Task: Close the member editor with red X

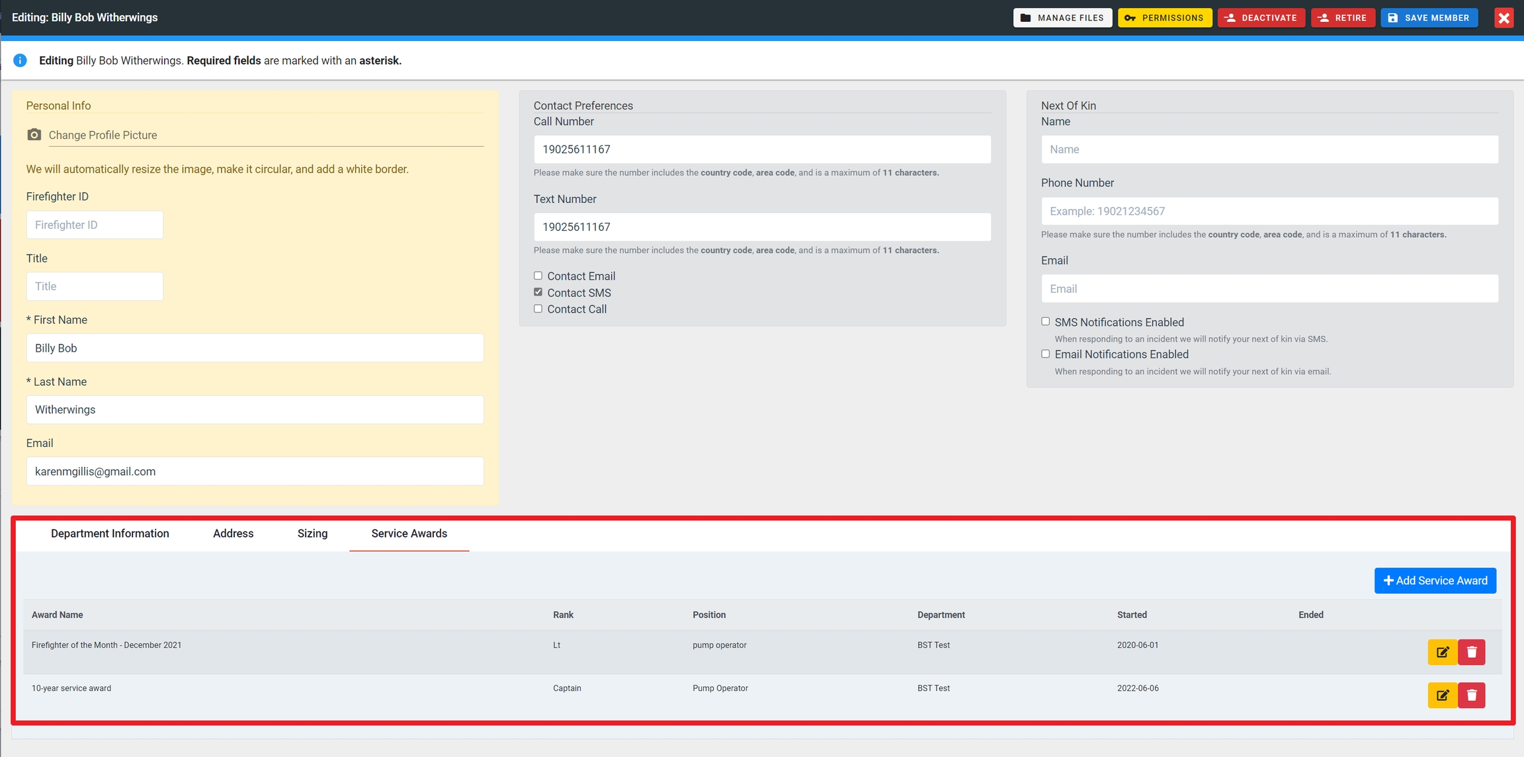Action: pyautogui.click(x=1503, y=18)
